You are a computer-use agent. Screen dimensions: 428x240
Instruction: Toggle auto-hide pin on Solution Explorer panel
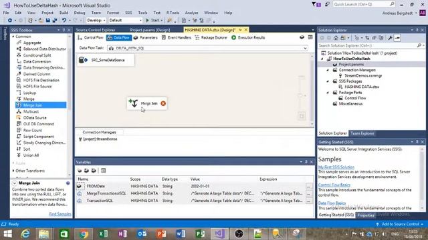[x=417, y=30]
